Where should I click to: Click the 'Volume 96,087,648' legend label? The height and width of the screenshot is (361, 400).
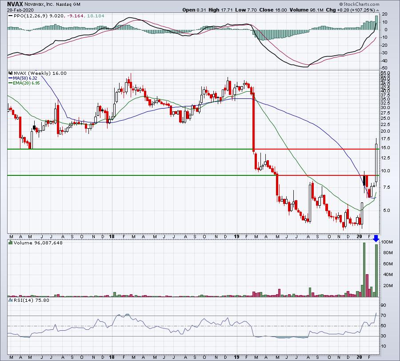38,243
